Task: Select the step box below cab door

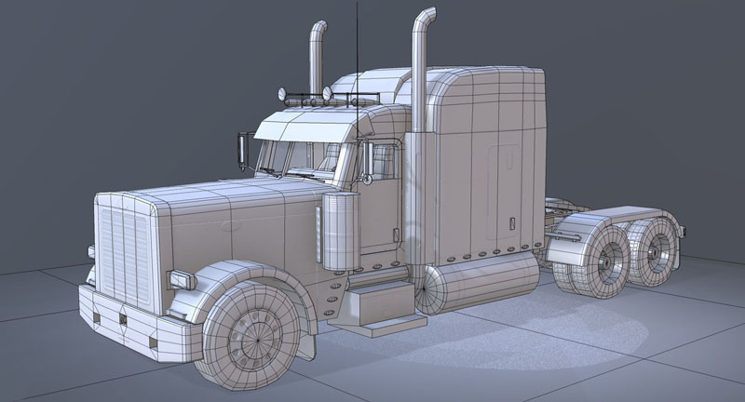Action: [375, 304]
